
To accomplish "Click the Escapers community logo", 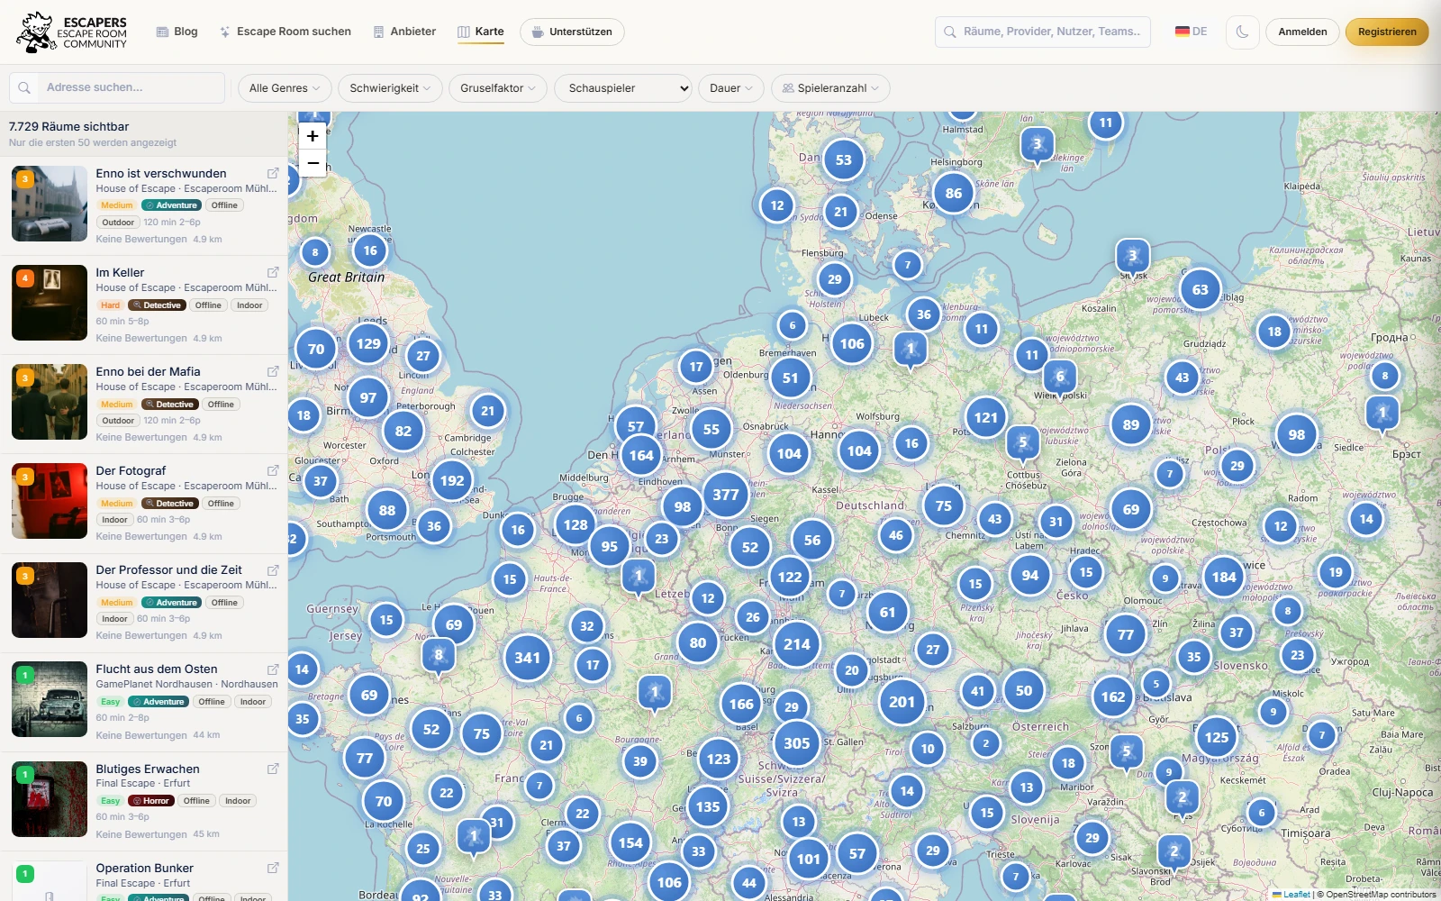I will pyautogui.click(x=72, y=32).
